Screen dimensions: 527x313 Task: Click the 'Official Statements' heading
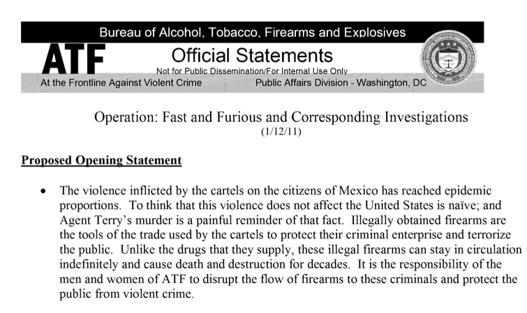[x=252, y=55]
